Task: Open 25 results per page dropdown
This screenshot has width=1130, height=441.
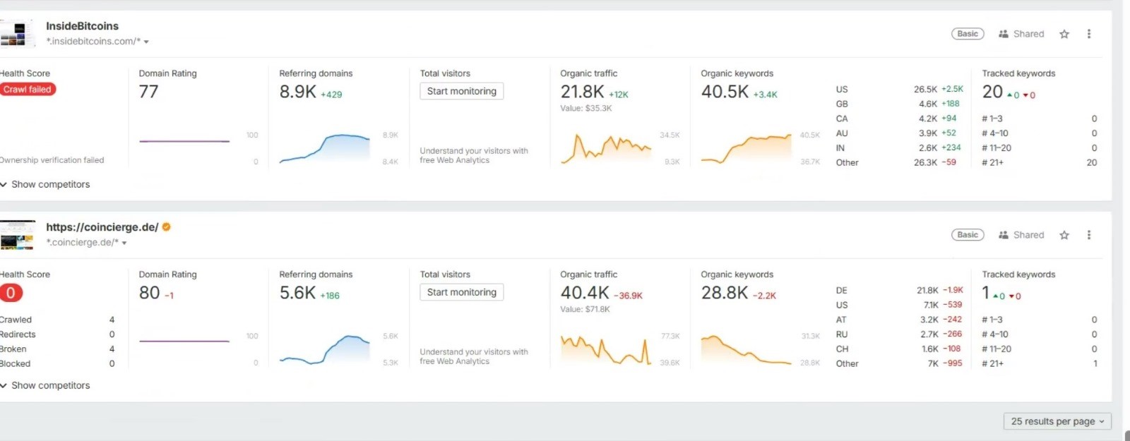Action: coord(1057,421)
